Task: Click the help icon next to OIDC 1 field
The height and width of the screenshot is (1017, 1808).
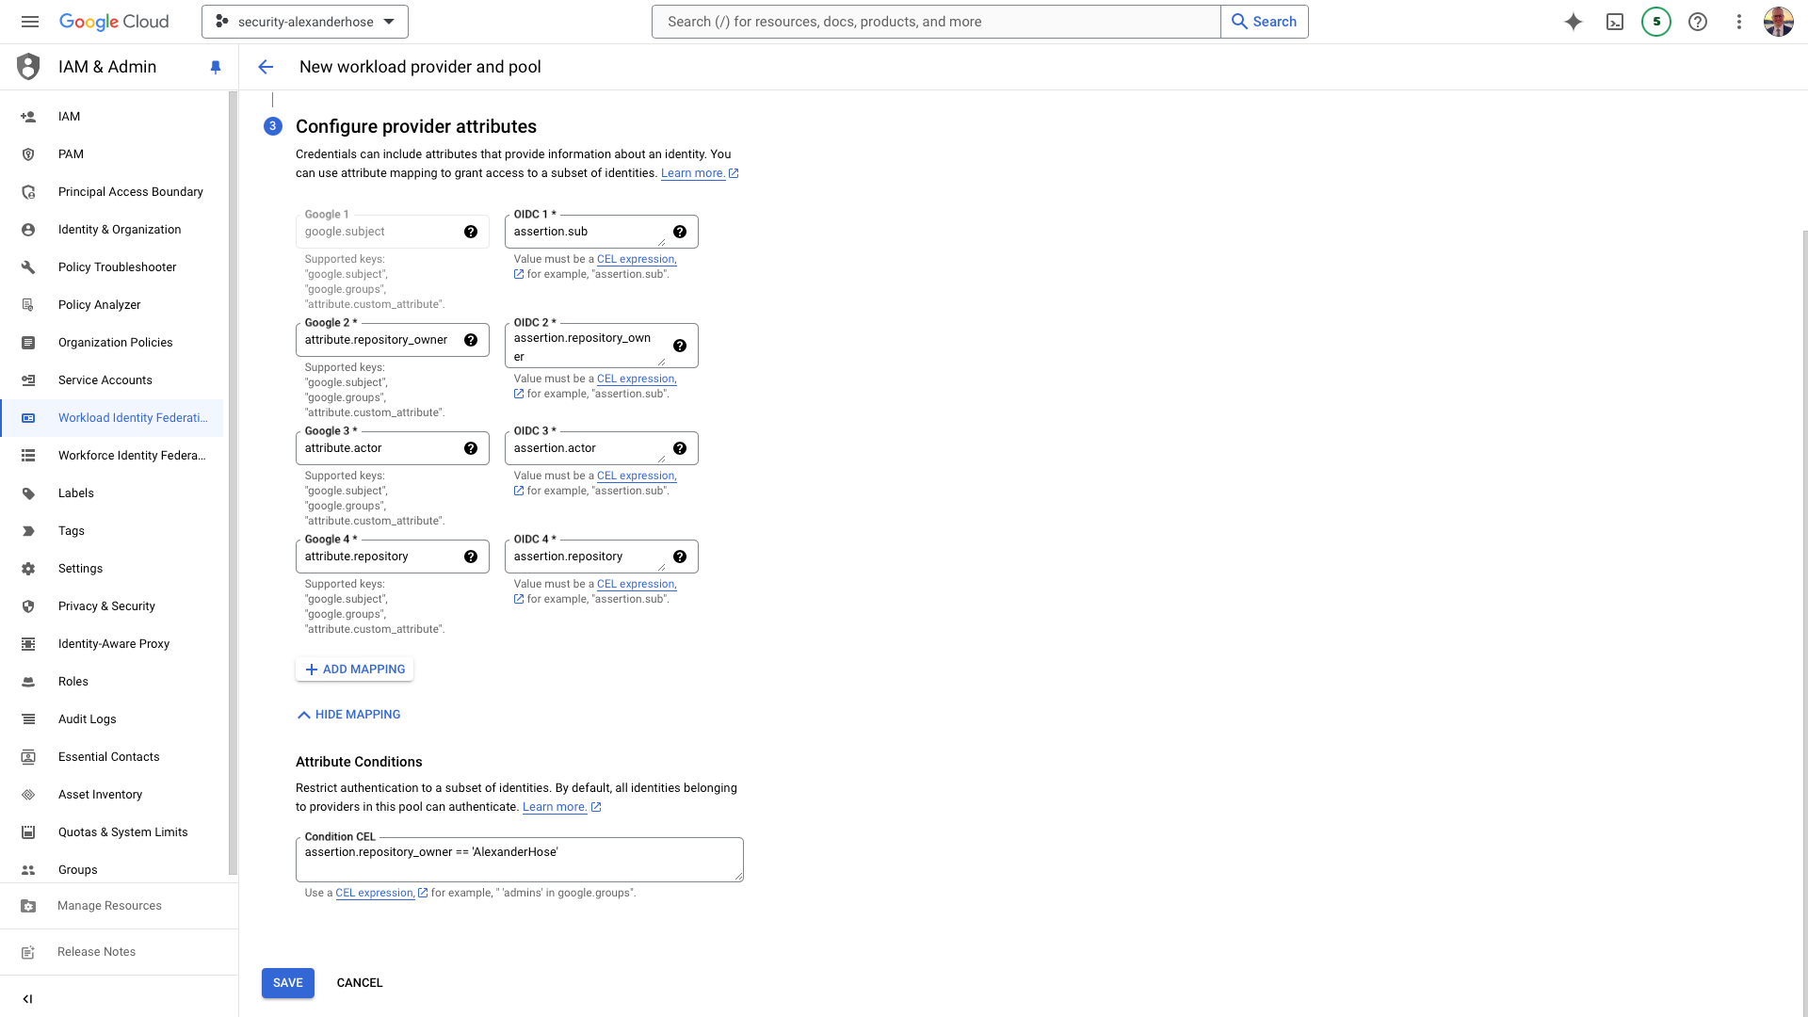Action: point(679,231)
